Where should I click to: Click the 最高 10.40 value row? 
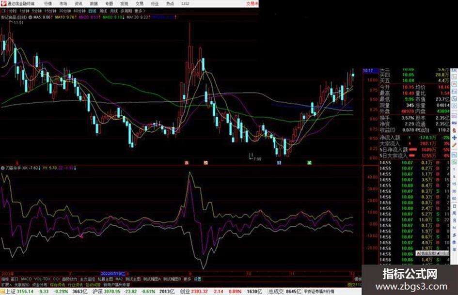pyautogui.click(x=396, y=93)
